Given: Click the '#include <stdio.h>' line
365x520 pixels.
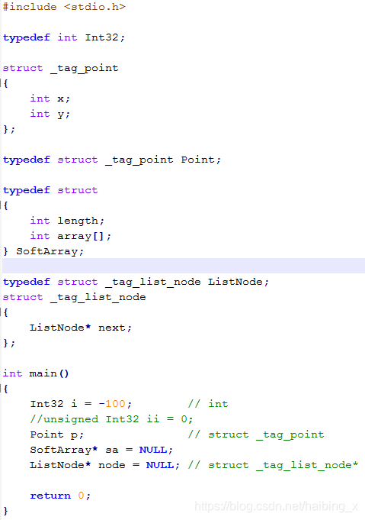Looking at the screenshot, I should tap(64, 7).
